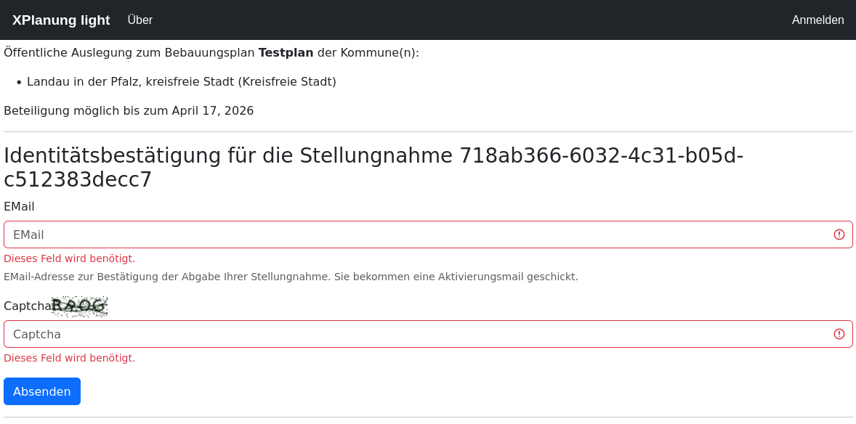Select Anmelden in the navigation bar
Viewport: 856px width, 424px height.
click(x=817, y=20)
